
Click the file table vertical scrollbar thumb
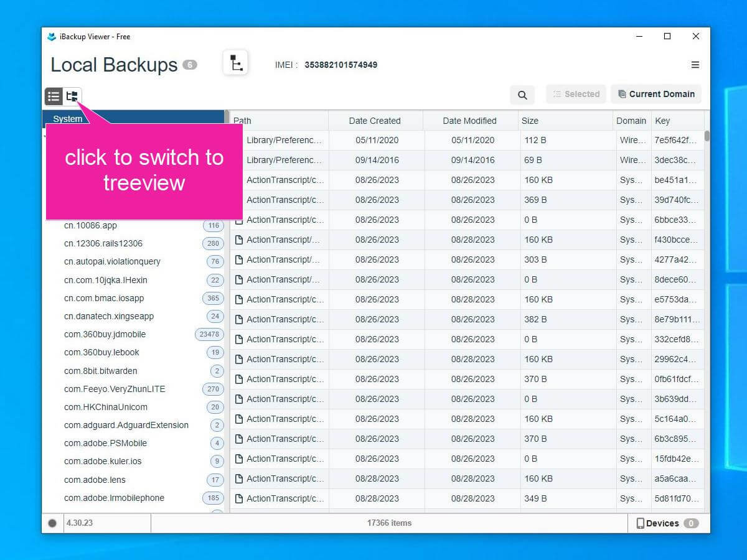pos(707,136)
